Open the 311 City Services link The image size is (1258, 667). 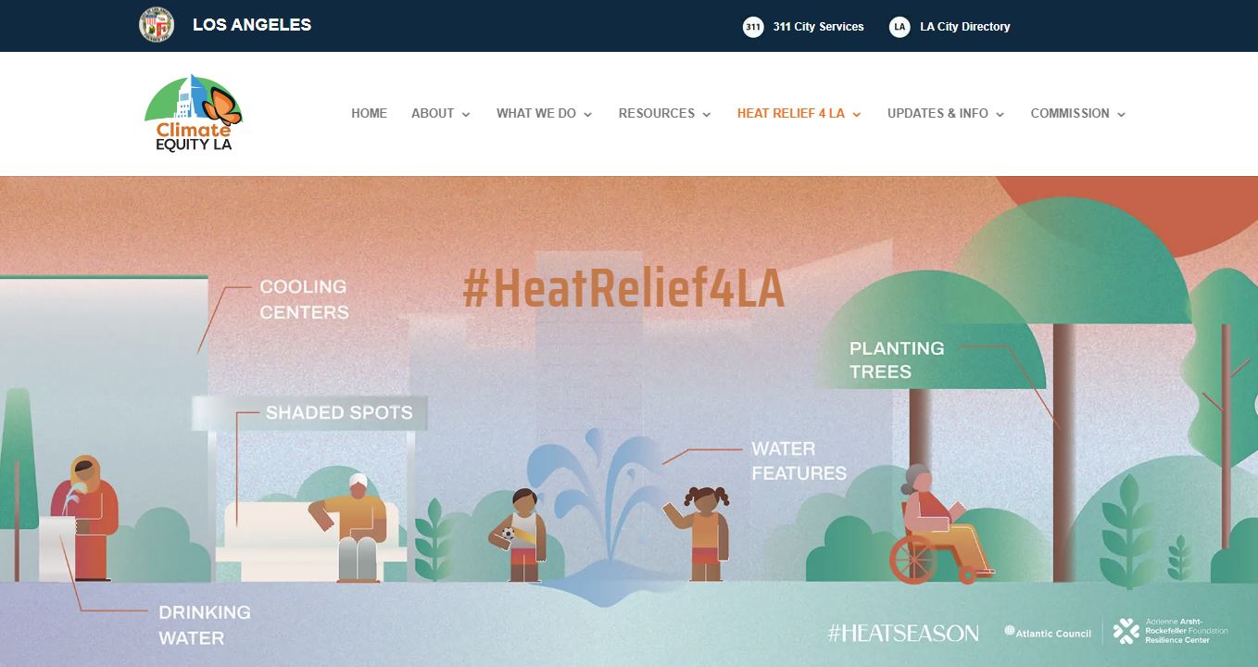pyautogui.click(x=818, y=27)
